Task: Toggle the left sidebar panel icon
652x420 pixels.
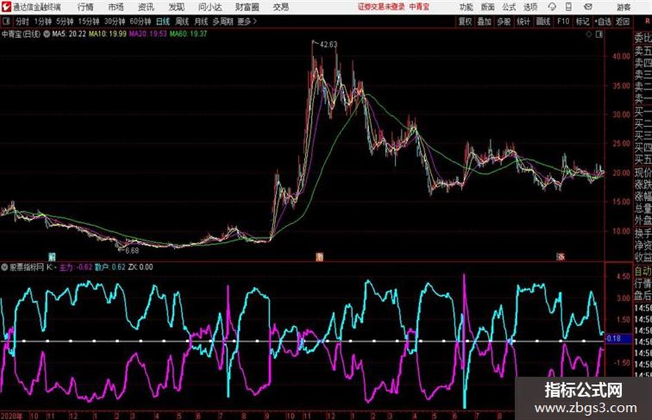Action: pos(6,21)
